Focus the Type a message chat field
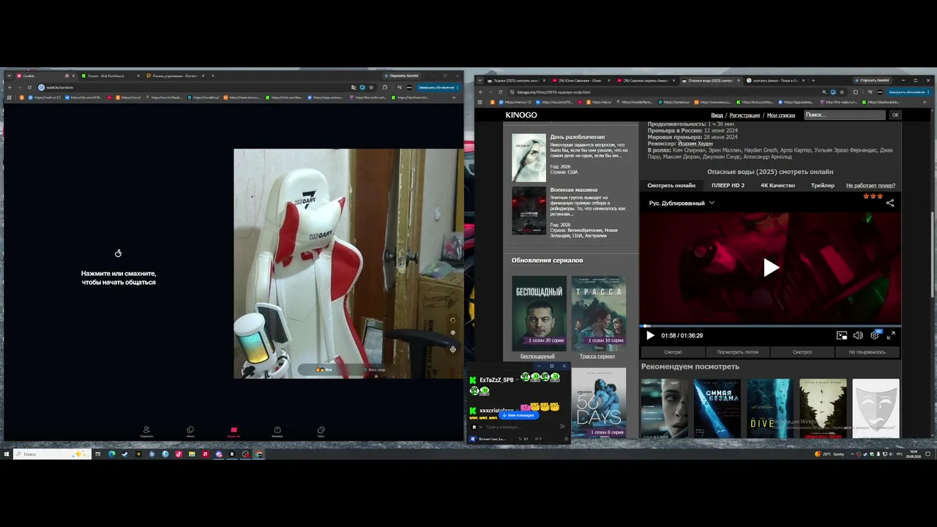The width and height of the screenshot is (937, 527). tap(519, 427)
